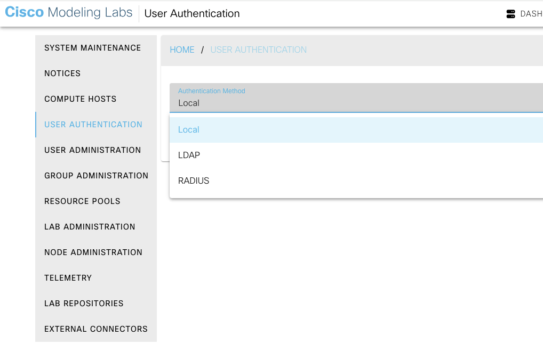Open the Cisco Modeling Labs logo link
Viewport: 543px width, 352px height.
pyautogui.click(x=69, y=12)
